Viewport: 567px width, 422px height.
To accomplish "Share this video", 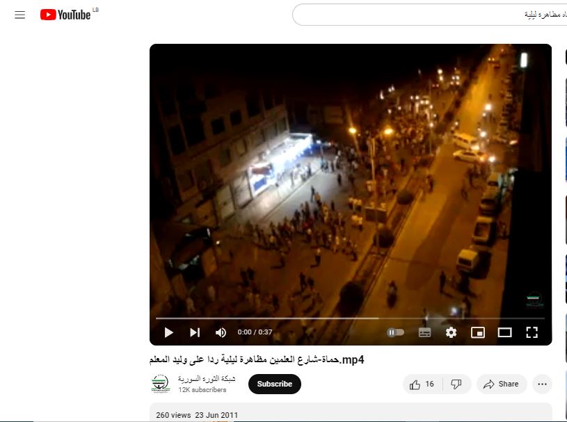I will pos(501,384).
